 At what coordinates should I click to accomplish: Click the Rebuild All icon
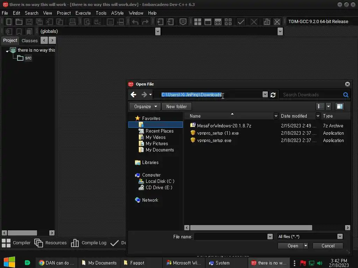coord(228,22)
